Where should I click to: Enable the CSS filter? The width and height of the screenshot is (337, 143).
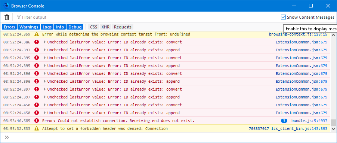tap(93, 27)
